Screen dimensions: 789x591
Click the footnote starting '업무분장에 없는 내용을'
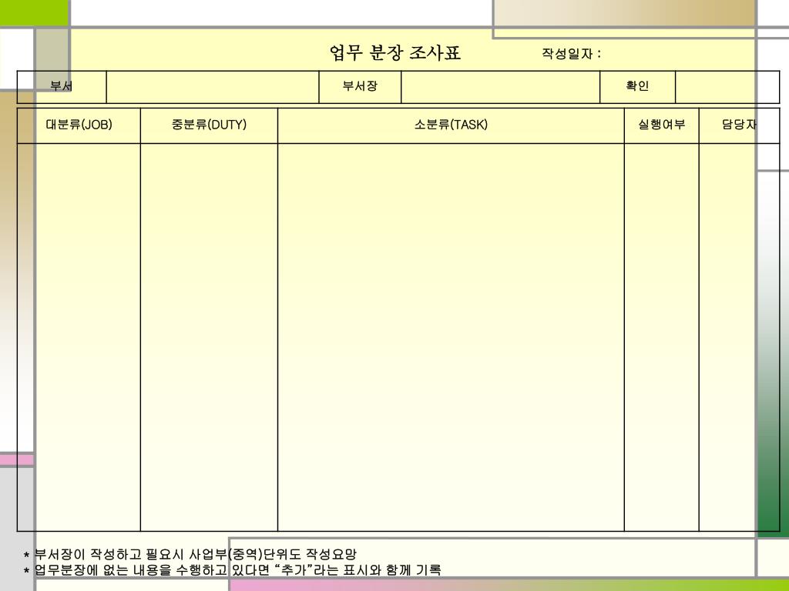[x=233, y=570]
